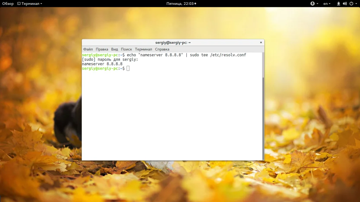Viewport: 360px width, 202px height.
Task: Open the accessibility menu icon
Action: tap(312, 4)
